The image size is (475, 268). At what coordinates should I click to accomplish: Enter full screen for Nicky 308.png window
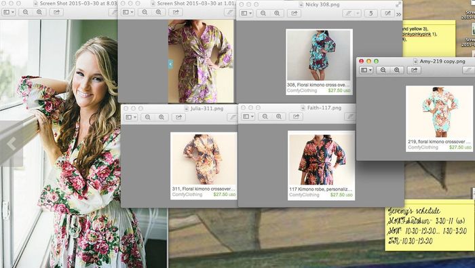[398, 5]
